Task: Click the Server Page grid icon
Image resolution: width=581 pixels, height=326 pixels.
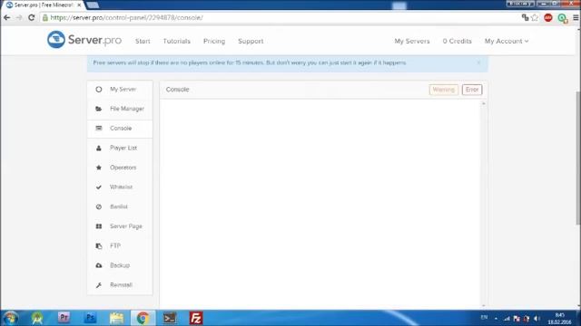Action: [x=99, y=226]
